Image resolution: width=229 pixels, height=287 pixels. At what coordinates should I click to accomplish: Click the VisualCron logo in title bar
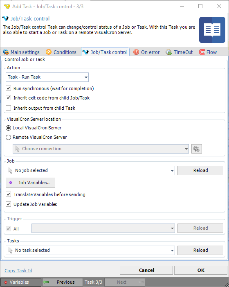[x=7, y=7]
